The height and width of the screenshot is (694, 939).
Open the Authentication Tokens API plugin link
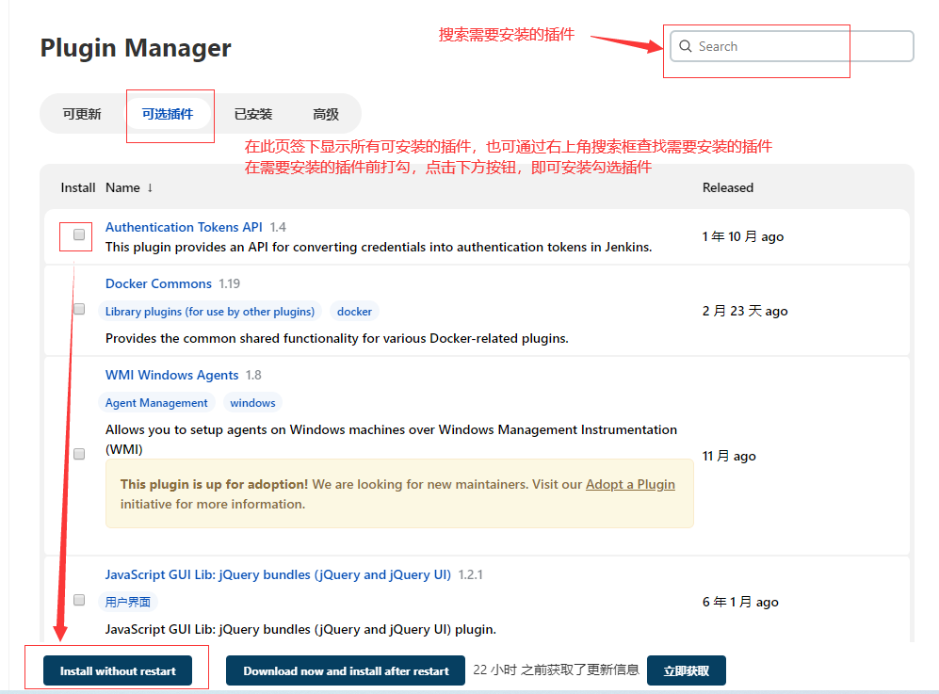[x=184, y=228]
